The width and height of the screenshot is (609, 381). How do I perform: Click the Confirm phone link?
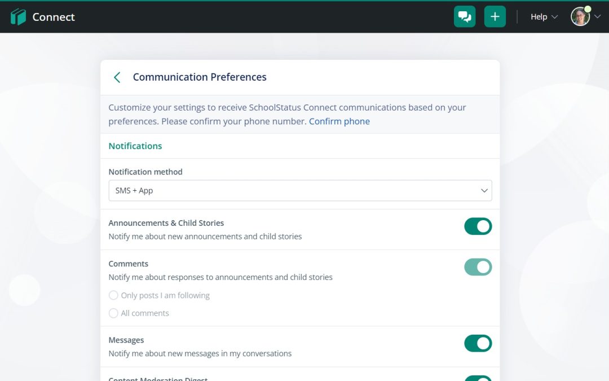pyautogui.click(x=339, y=121)
